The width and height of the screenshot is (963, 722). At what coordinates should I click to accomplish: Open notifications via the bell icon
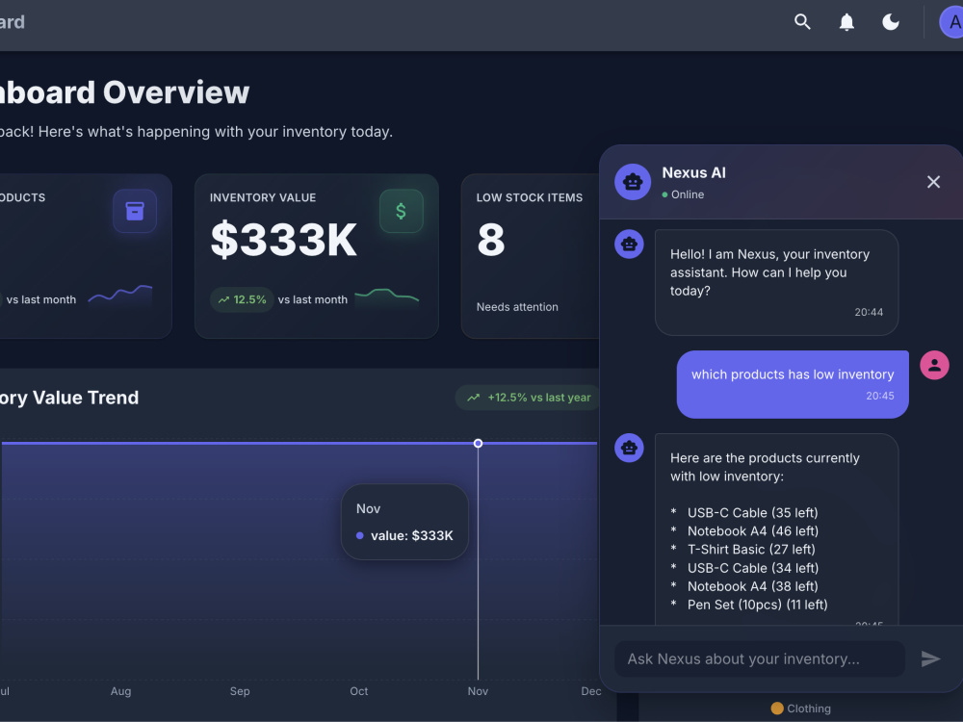tap(846, 22)
